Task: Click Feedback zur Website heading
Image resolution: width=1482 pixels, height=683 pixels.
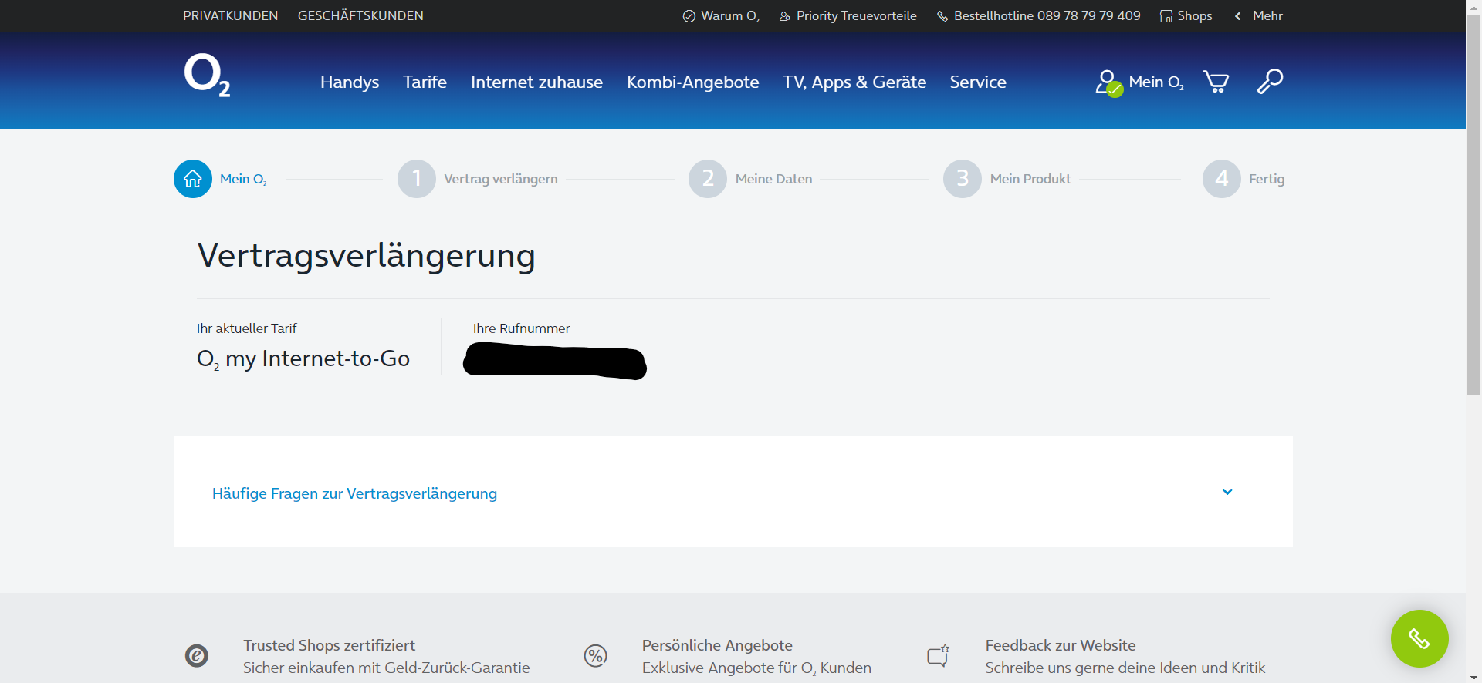Action: coord(1061,645)
